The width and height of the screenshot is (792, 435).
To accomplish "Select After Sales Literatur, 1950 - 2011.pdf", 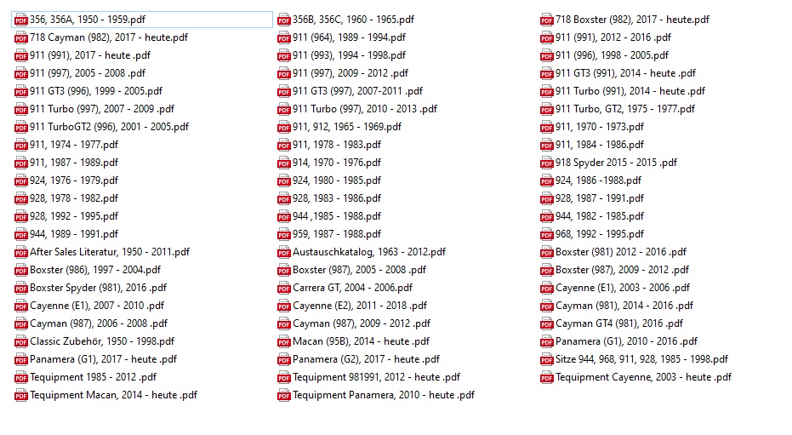I will point(110,252).
